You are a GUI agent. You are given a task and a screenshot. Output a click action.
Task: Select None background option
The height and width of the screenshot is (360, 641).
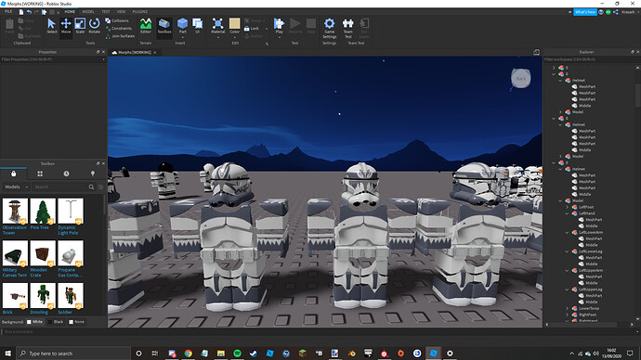tap(76, 322)
